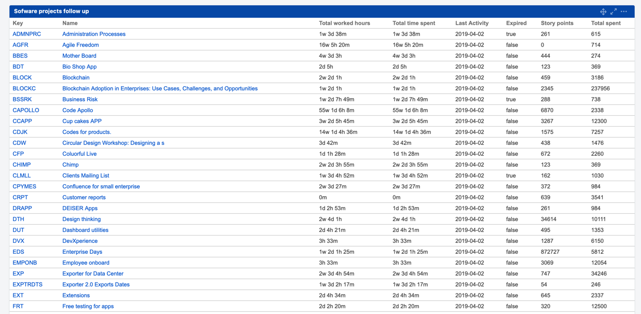
Task: Open the Free testing for apps project
Action: coord(87,306)
